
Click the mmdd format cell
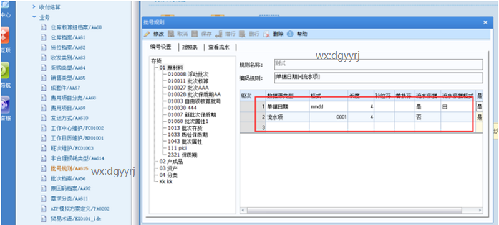click(x=328, y=107)
